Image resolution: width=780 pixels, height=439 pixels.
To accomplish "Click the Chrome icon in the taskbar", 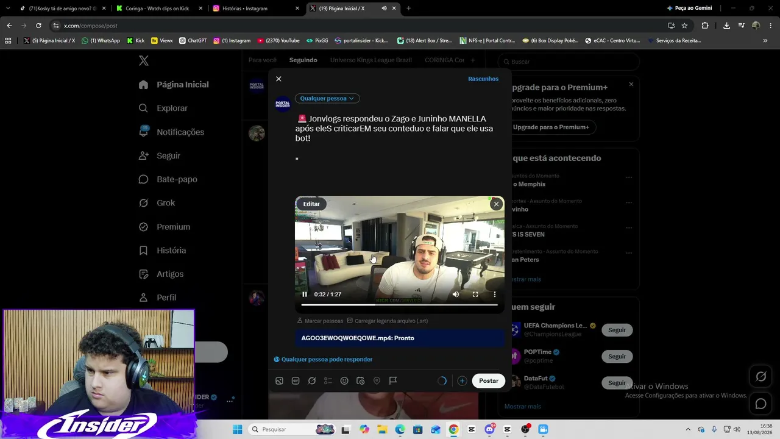I will click(x=453, y=429).
